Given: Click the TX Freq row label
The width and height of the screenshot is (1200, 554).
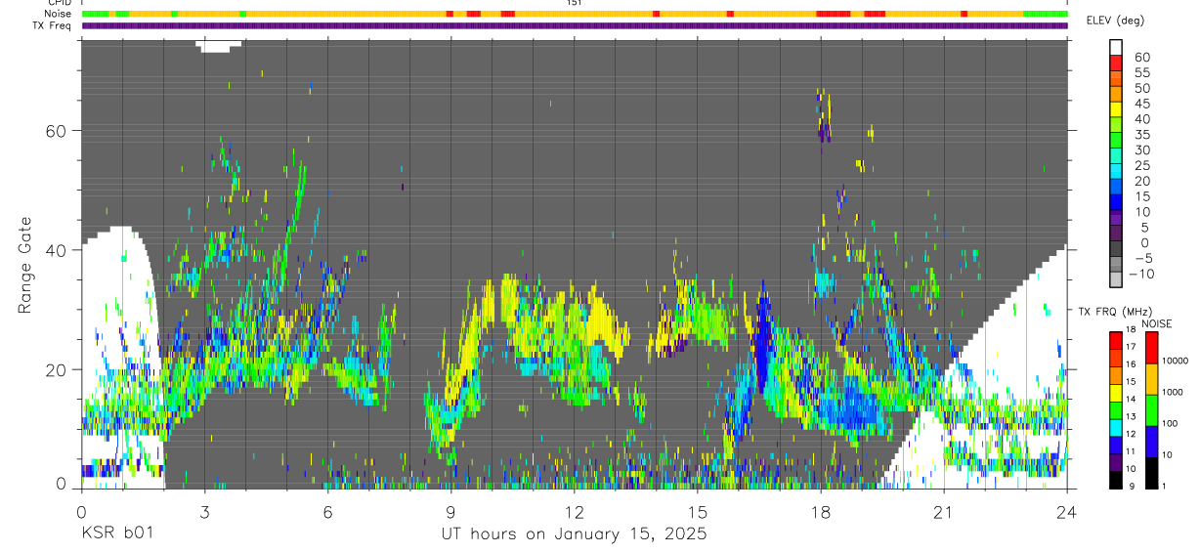Looking at the screenshot, I should (x=53, y=25).
